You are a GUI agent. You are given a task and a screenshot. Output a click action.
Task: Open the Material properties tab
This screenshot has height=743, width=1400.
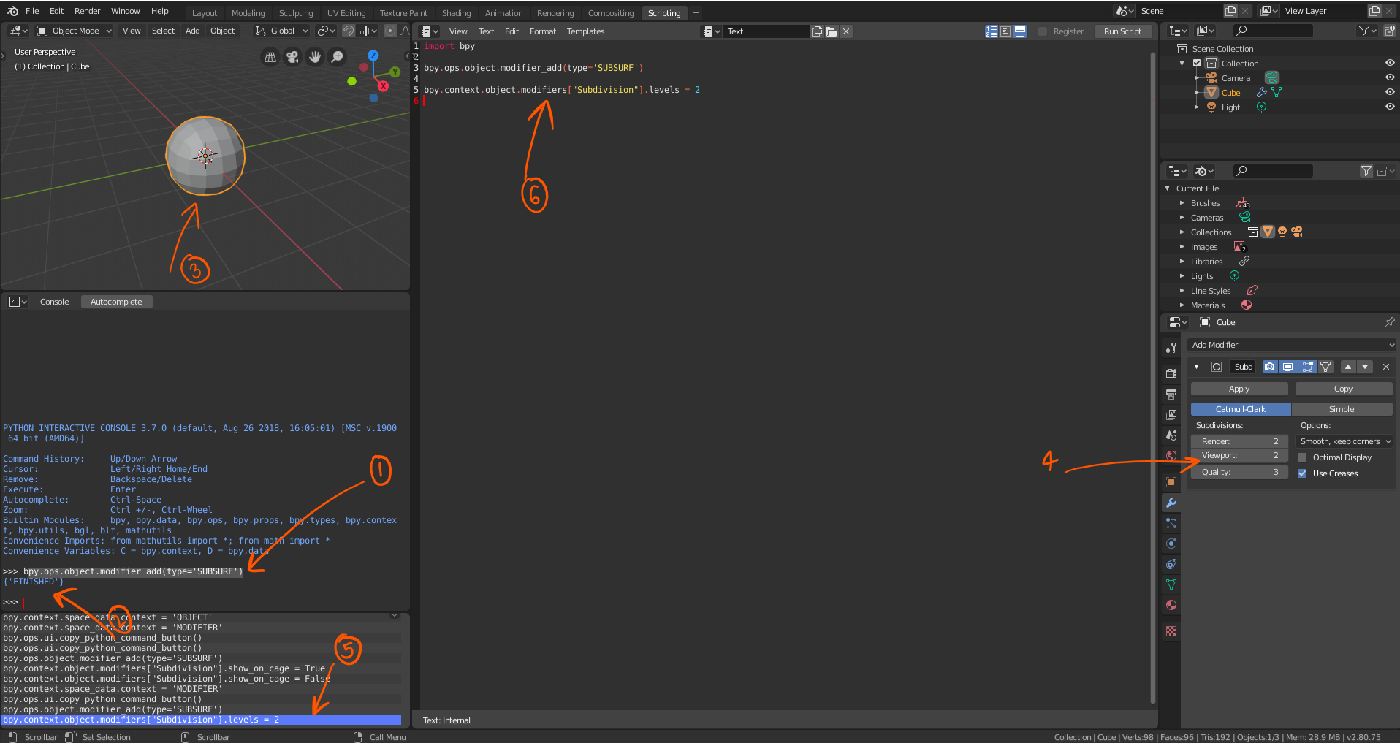(1171, 605)
